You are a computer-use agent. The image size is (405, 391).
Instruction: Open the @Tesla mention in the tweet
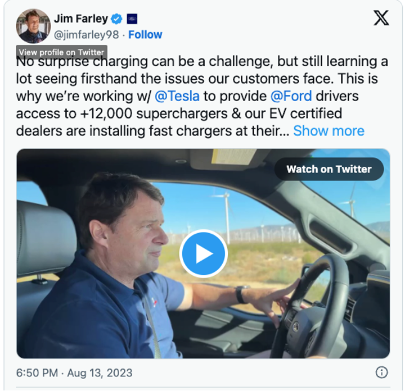click(x=177, y=96)
